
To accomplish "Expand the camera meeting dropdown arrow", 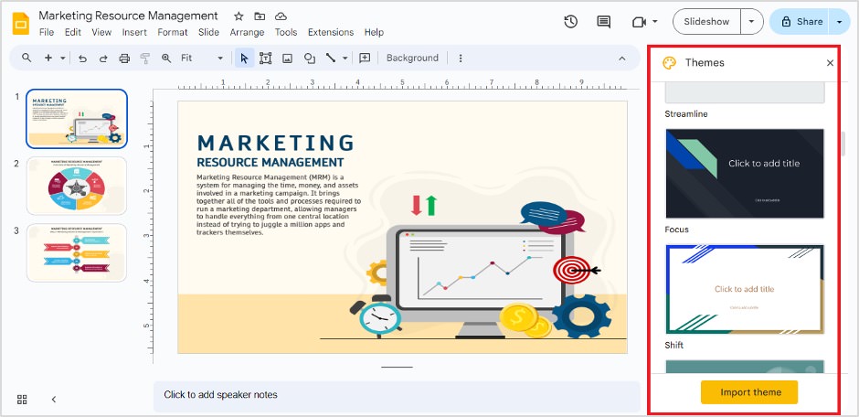I will pyautogui.click(x=654, y=22).
